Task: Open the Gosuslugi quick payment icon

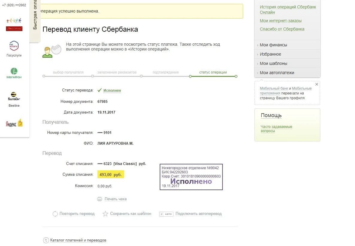Action: (x=14, y=46)
